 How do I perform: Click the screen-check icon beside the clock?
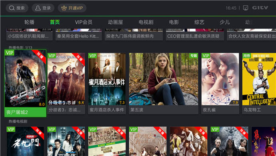point(245,8)
